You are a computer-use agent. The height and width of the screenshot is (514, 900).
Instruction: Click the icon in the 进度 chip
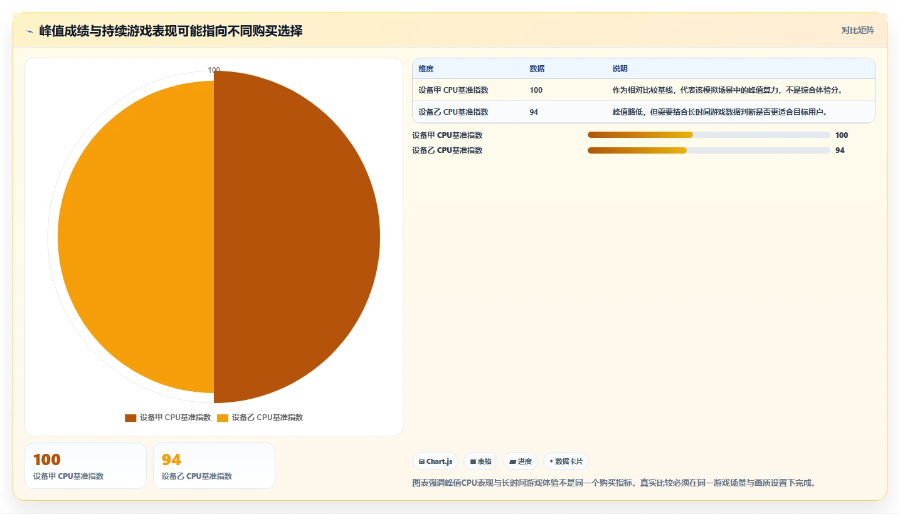(x=512, y=461)
